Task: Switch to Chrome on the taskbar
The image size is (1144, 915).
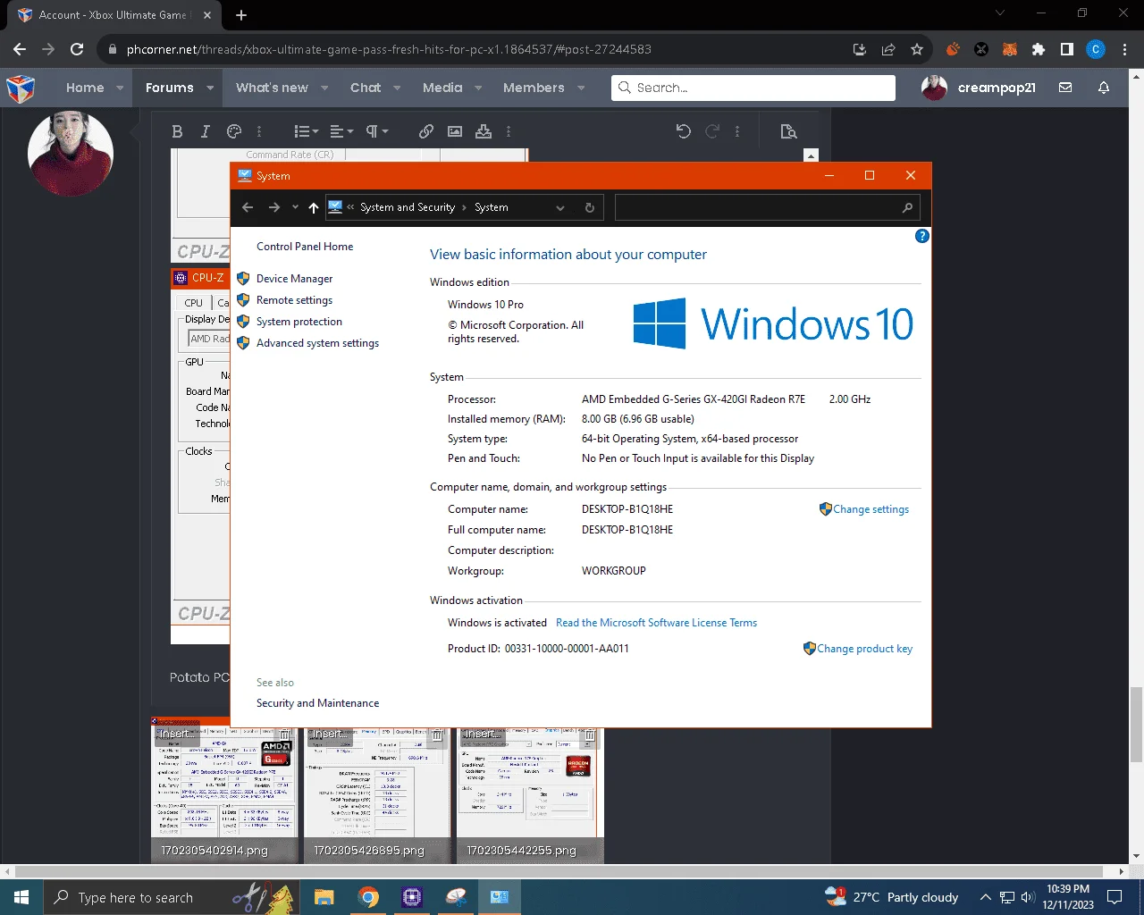Action: (x=368, y=897)
